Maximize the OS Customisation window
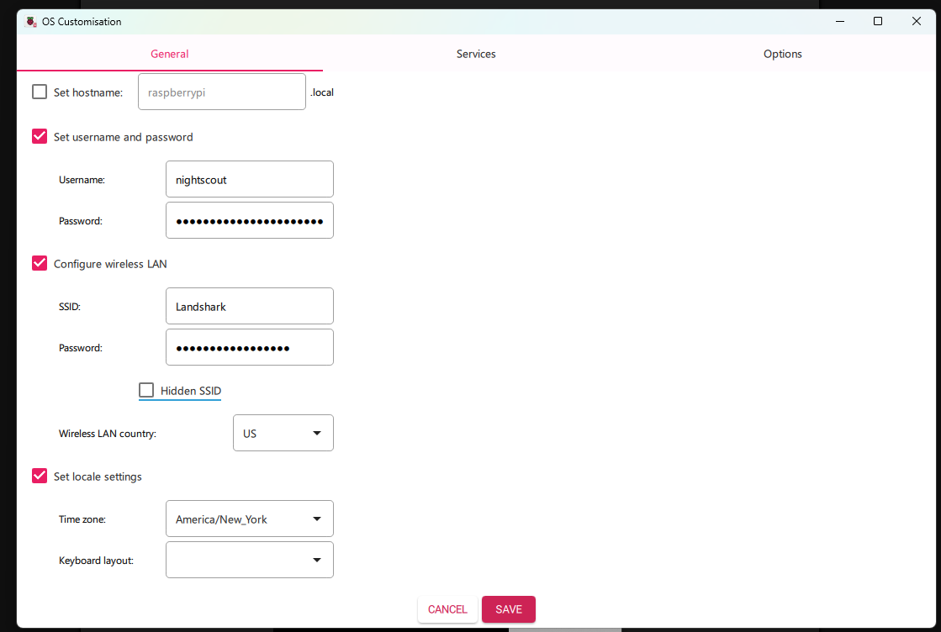Screen dimensions: 941x632 pos(877,22)
